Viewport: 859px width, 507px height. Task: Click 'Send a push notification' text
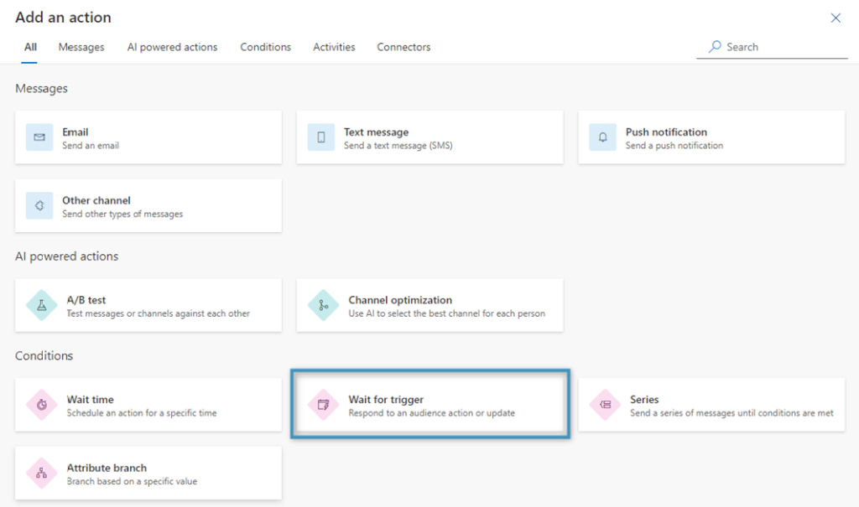pyautogui.click(x=674, y=146)
